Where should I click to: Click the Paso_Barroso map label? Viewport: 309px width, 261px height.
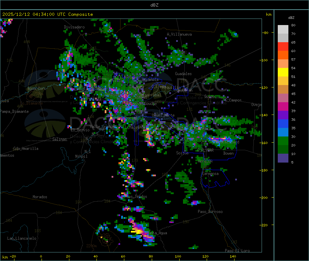(210, 212)
